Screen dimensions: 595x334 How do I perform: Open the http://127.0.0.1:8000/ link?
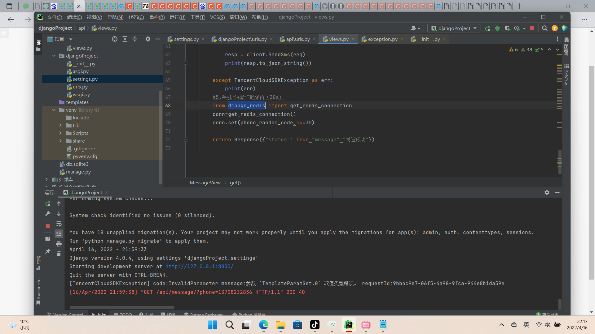point(199,267)
